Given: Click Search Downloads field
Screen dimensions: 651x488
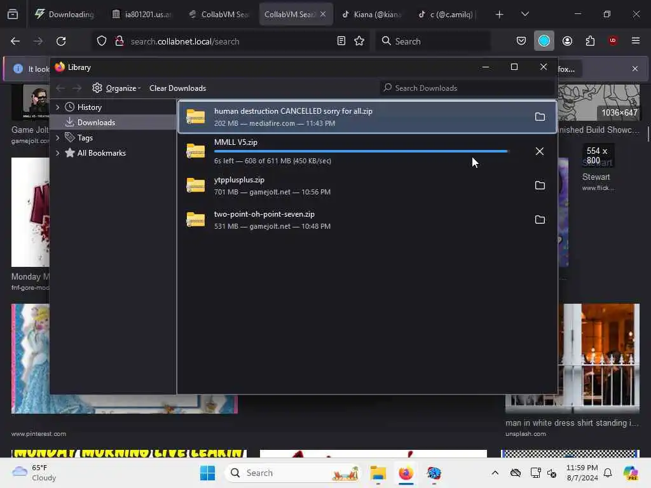Looking at the screenshot, I should [x=467, y=88].
